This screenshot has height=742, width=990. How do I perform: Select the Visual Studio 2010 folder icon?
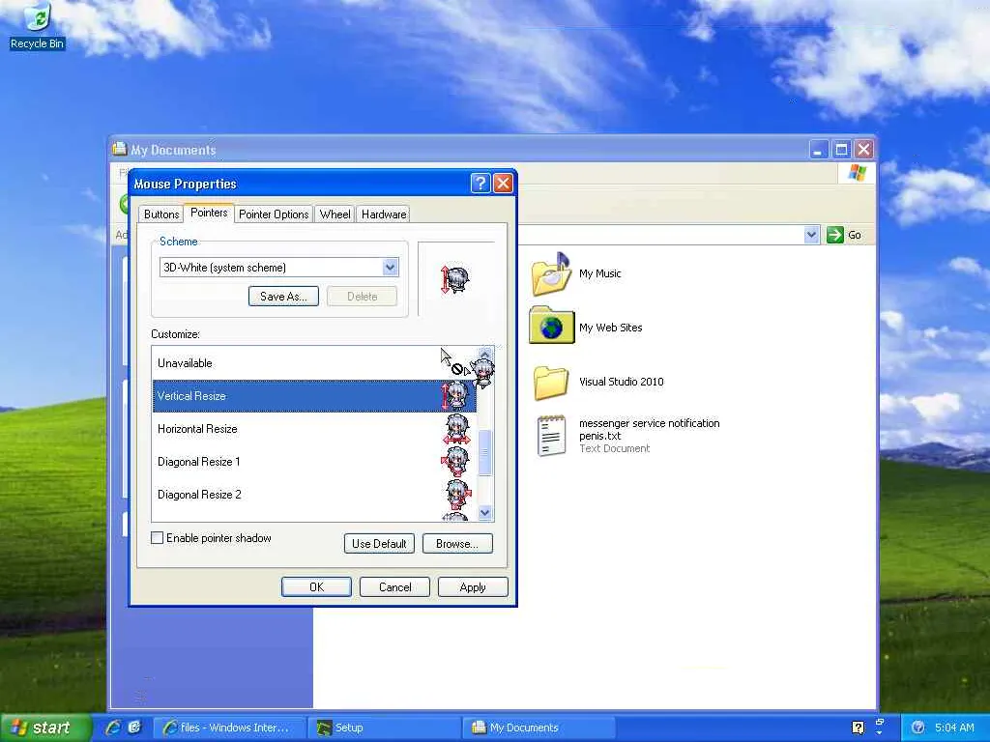(551, 382)
